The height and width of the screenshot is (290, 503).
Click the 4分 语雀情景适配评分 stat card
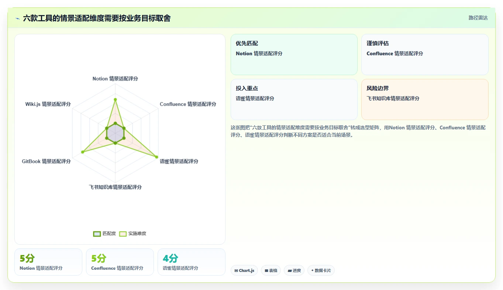[192, 262]
